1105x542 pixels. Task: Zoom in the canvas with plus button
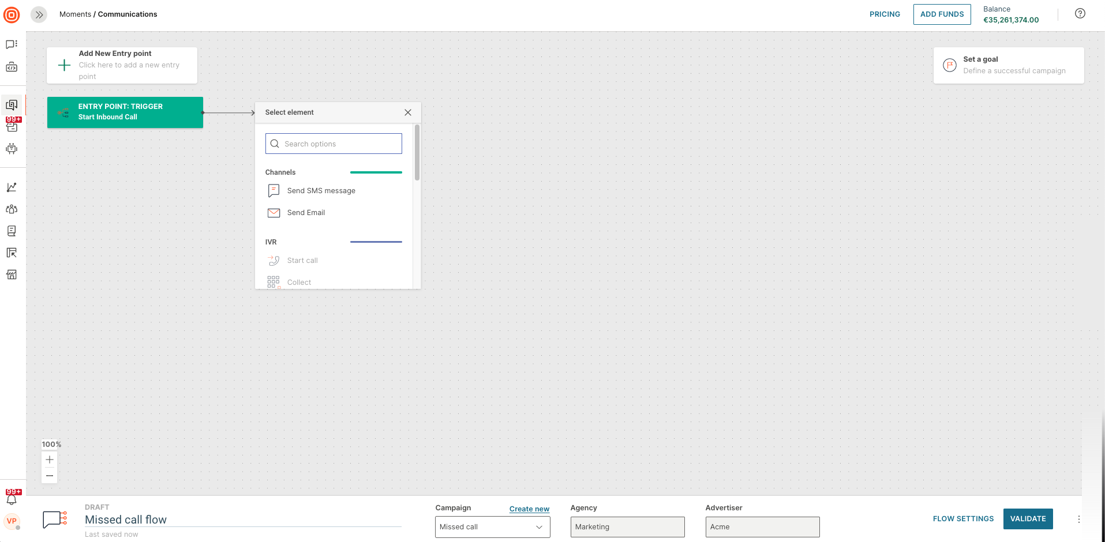point(50,460)
